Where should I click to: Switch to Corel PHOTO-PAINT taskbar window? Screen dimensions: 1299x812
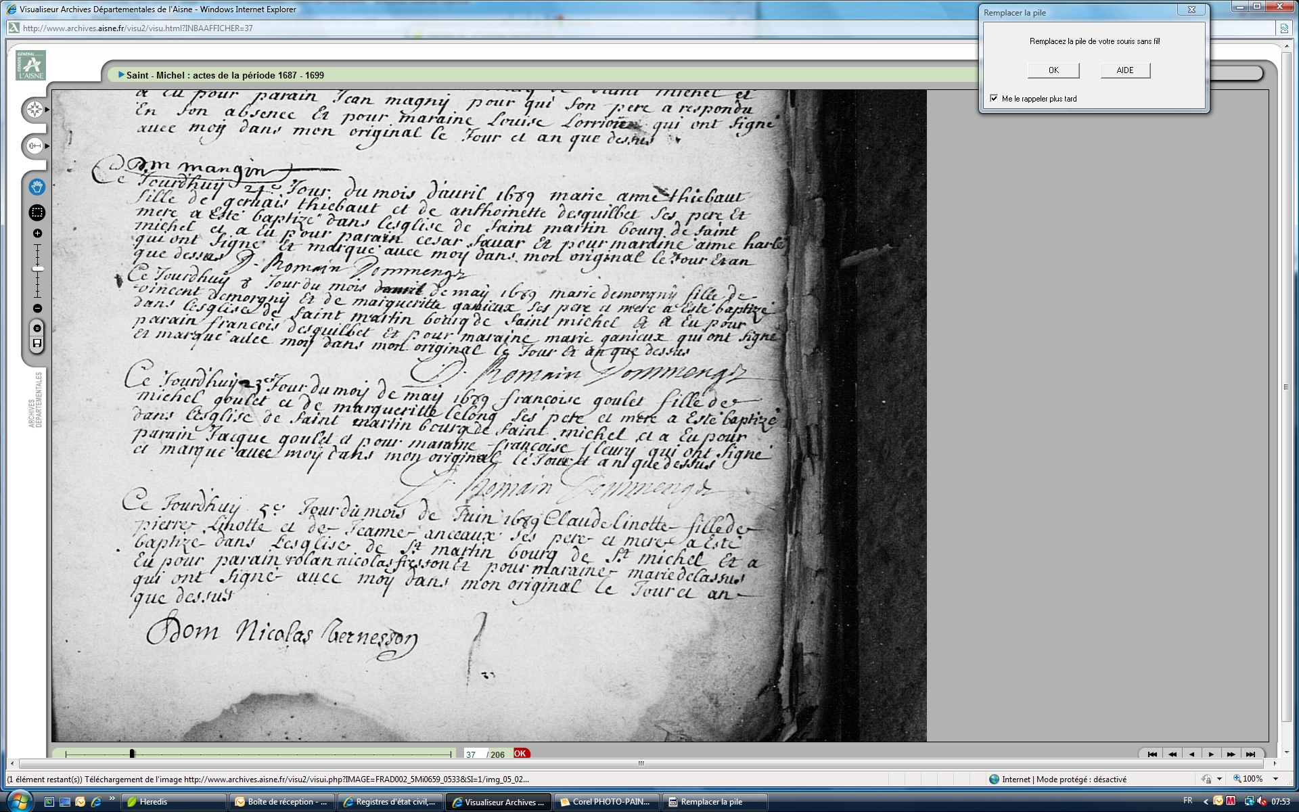click(606, 802)
